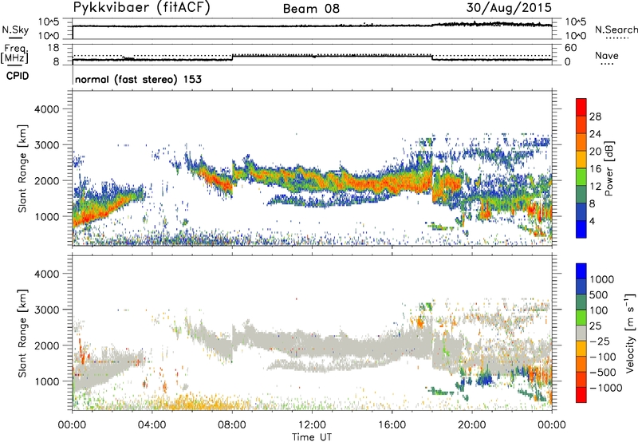Click the noise sky trace line
Image resolution: width=638 pixels, height=442 pixels.
[x=312, y=26]
